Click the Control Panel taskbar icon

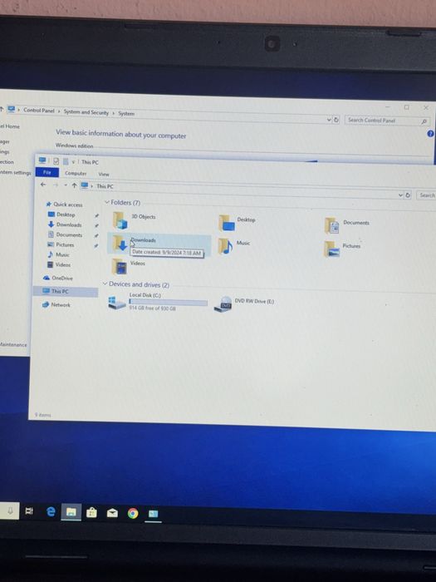coord(153,514)
